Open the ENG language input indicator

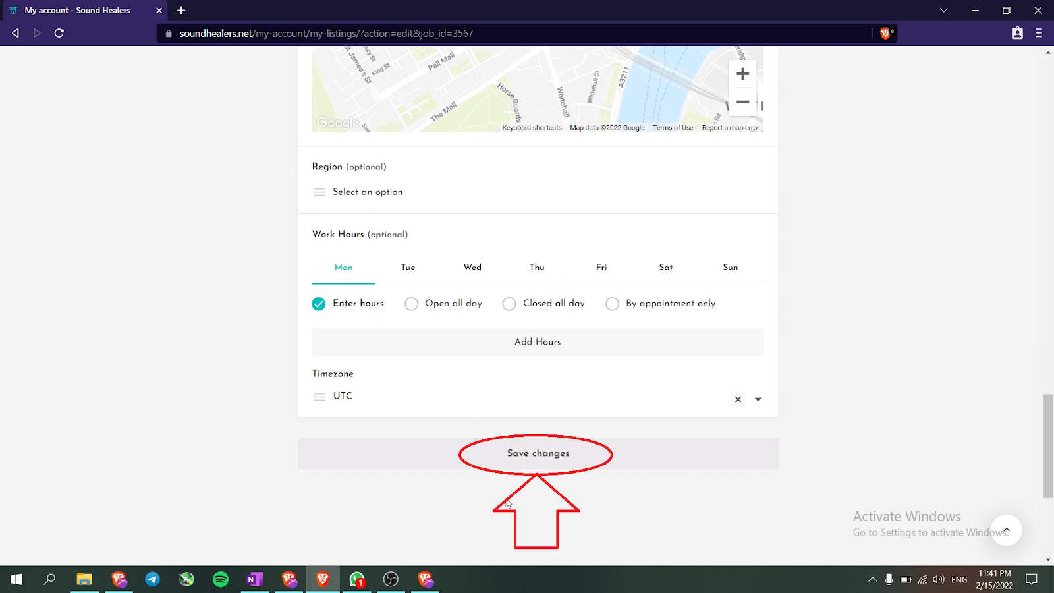[x=959, y=580]
